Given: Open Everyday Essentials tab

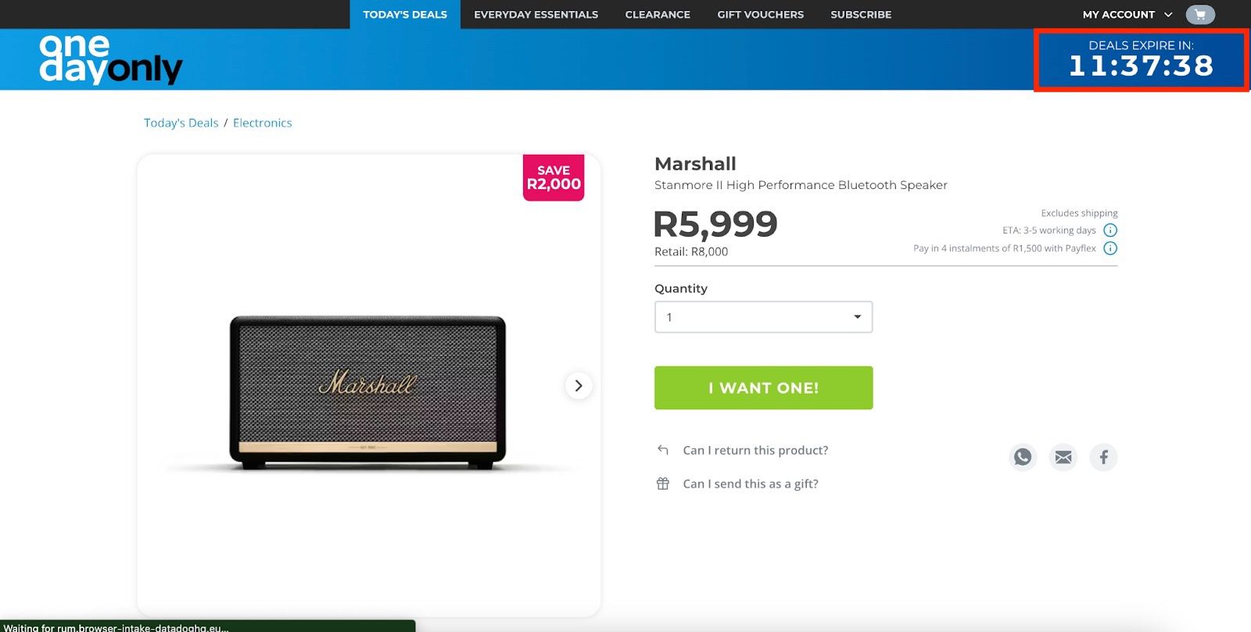Looking at the screenshot, I should point(536,15).
